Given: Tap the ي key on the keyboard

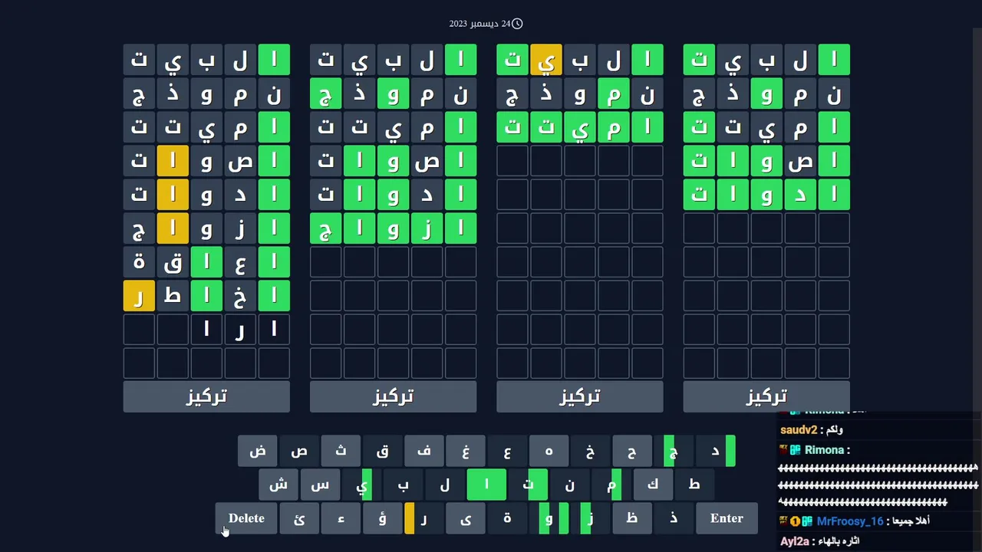Looking at the screenshot, I should point(361,485).
